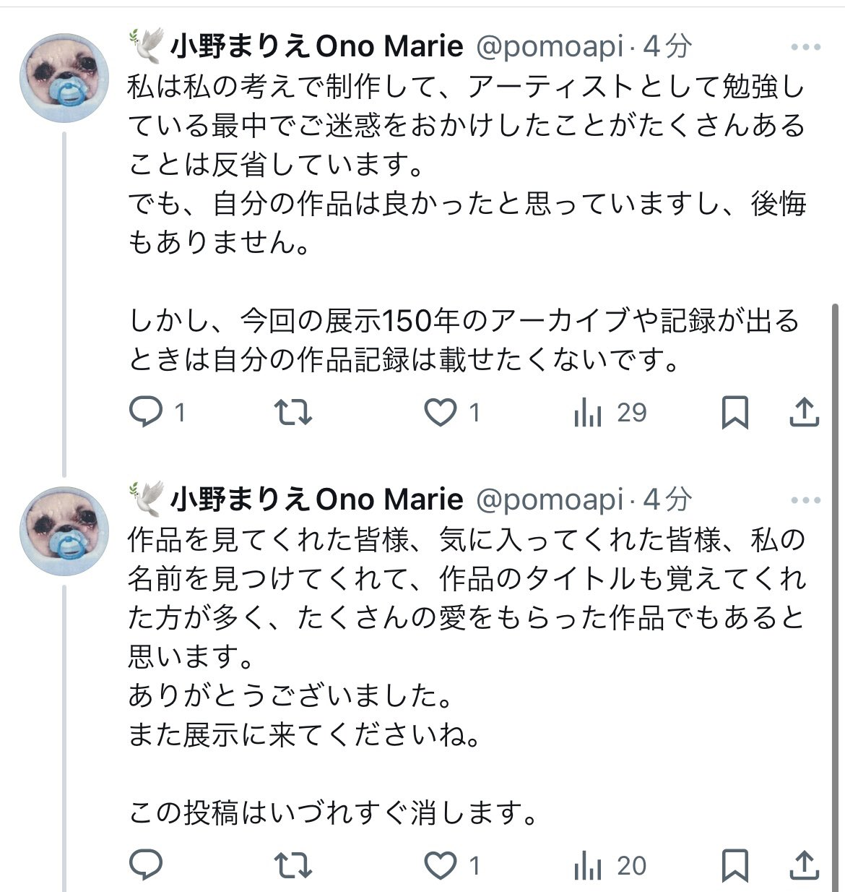Bookmark the second tweet

click(735, 865)
